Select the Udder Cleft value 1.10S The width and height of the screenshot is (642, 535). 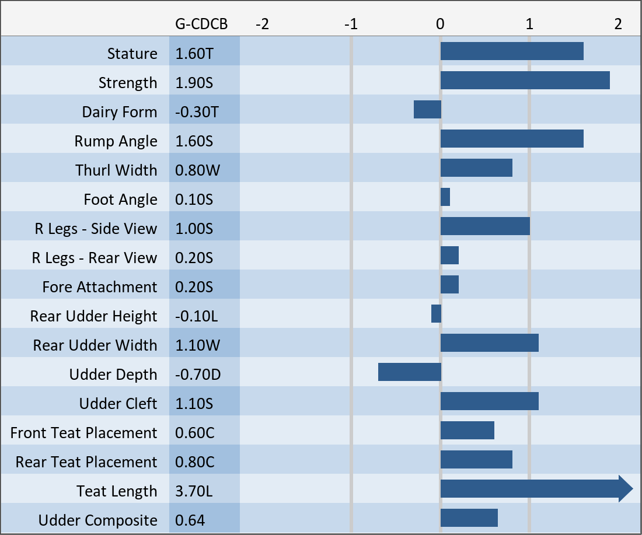[x=194, y=404]
